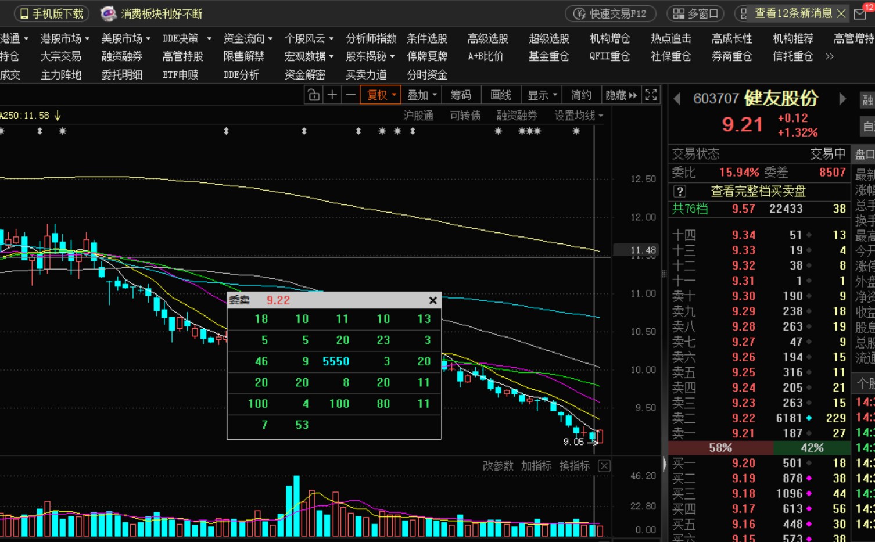This screenshot has width=875, height=542.
Task: Click the 58% sell ratio bar
Action: point(720,448)
